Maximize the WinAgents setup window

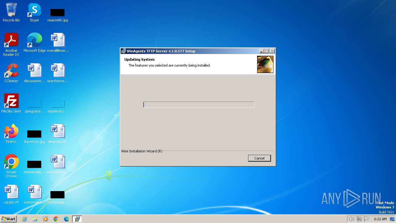tap(267, 51)
